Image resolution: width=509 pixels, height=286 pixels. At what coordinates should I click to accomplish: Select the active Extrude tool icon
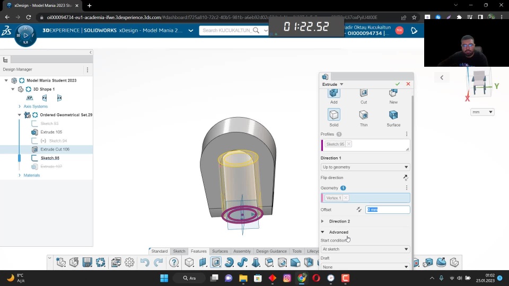coord(216,262)
